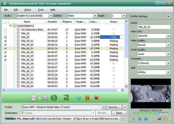
Task: Stop conversion with the red stop icon
Action: (96, 98)
